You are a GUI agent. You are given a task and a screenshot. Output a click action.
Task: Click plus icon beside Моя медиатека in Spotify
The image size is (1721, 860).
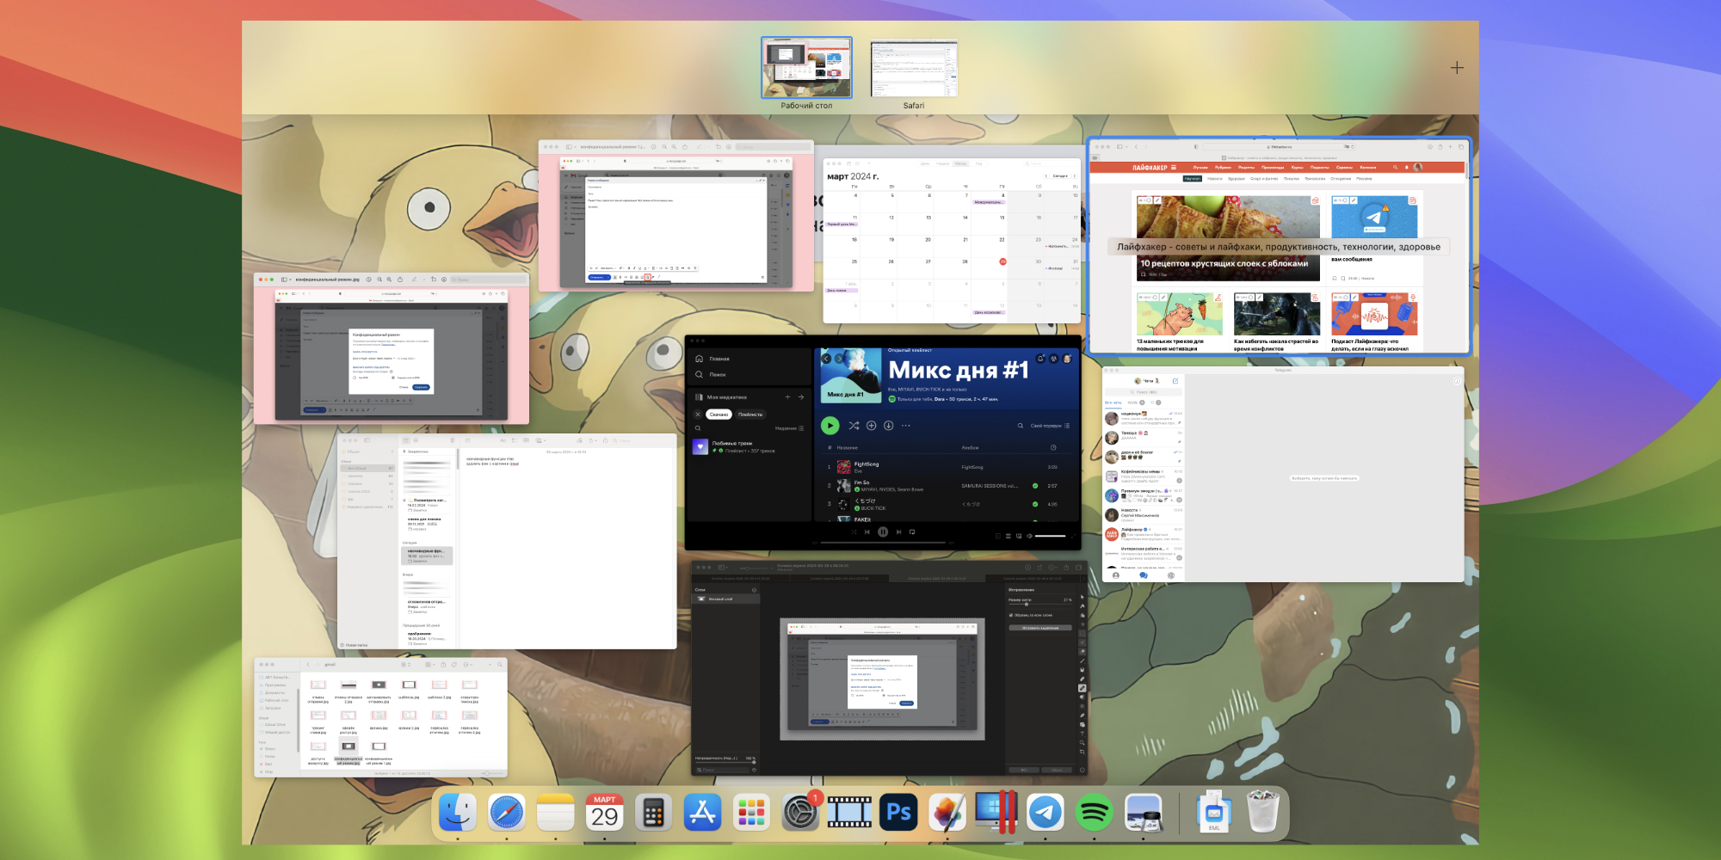click(787, 397)
